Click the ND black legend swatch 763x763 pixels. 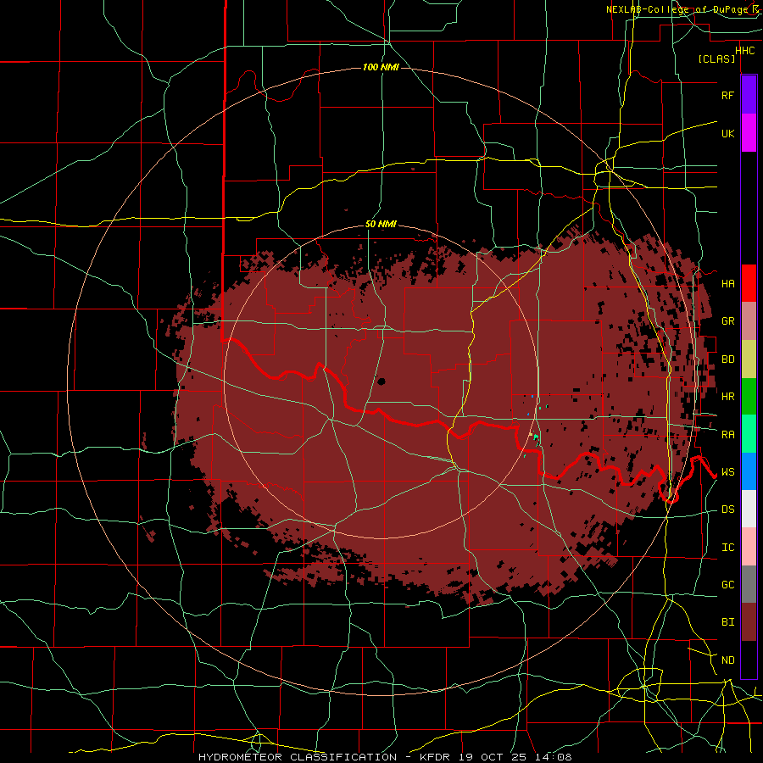click(x=749, y=660)
